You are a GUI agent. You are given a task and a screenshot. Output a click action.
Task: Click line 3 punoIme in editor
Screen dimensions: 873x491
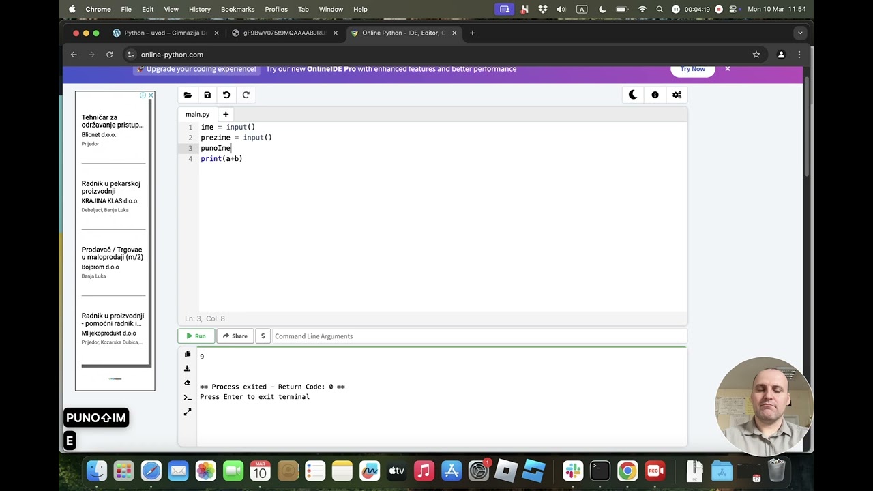pyautogui.click(x=216, y=148)
